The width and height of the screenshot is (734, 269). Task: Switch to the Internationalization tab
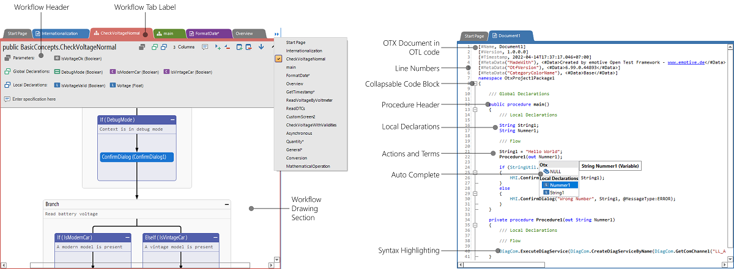click(x=59, y=34)
